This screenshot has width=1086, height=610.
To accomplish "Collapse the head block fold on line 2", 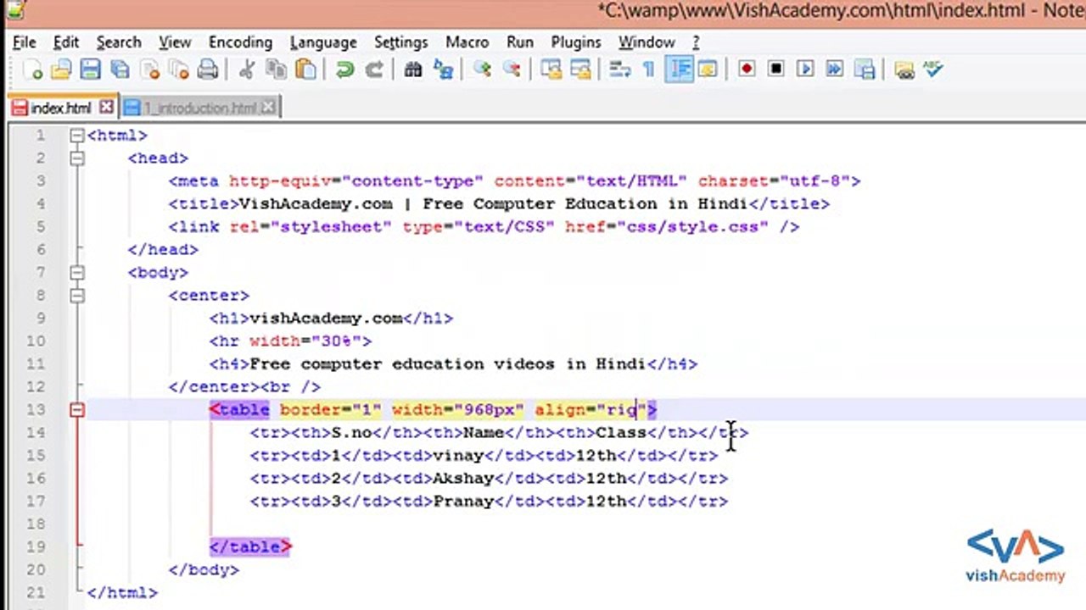I will (77, 158).
